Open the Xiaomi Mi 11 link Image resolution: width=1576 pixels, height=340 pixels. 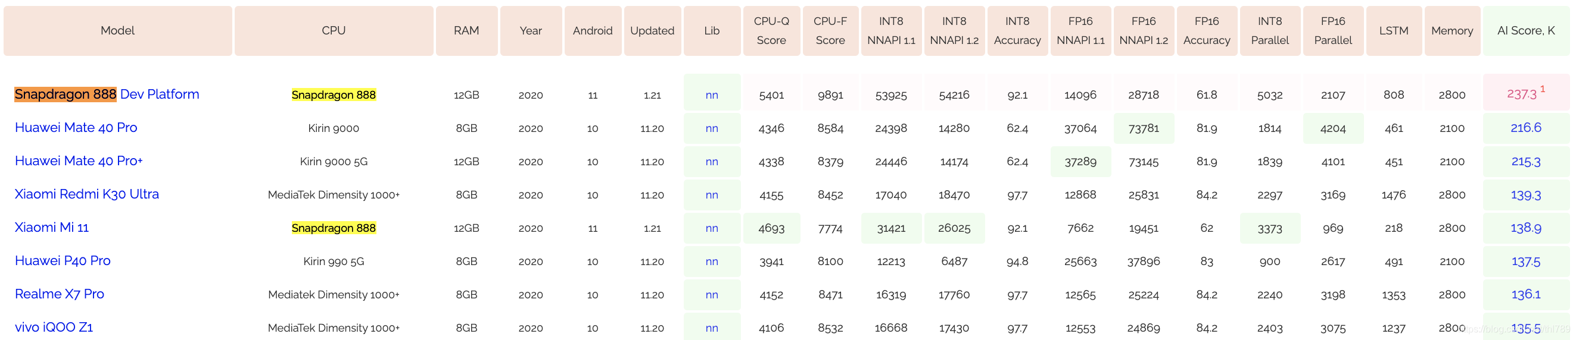coord(52,227)
